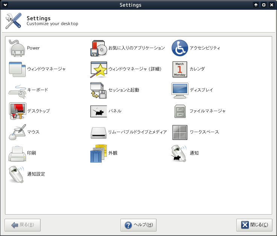Open お気に入りのアプリケーション settings
The image size is (277, 236).
pyautogui.click(x=99, y=48)
